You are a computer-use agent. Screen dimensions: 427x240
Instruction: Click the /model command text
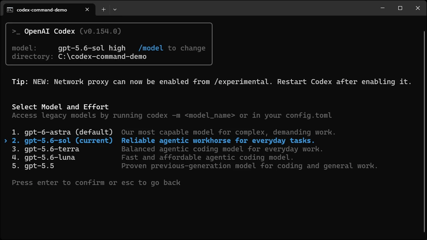pos(151,48)
